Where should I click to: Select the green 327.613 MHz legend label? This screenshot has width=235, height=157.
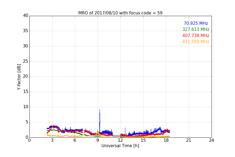coord(196,29)
